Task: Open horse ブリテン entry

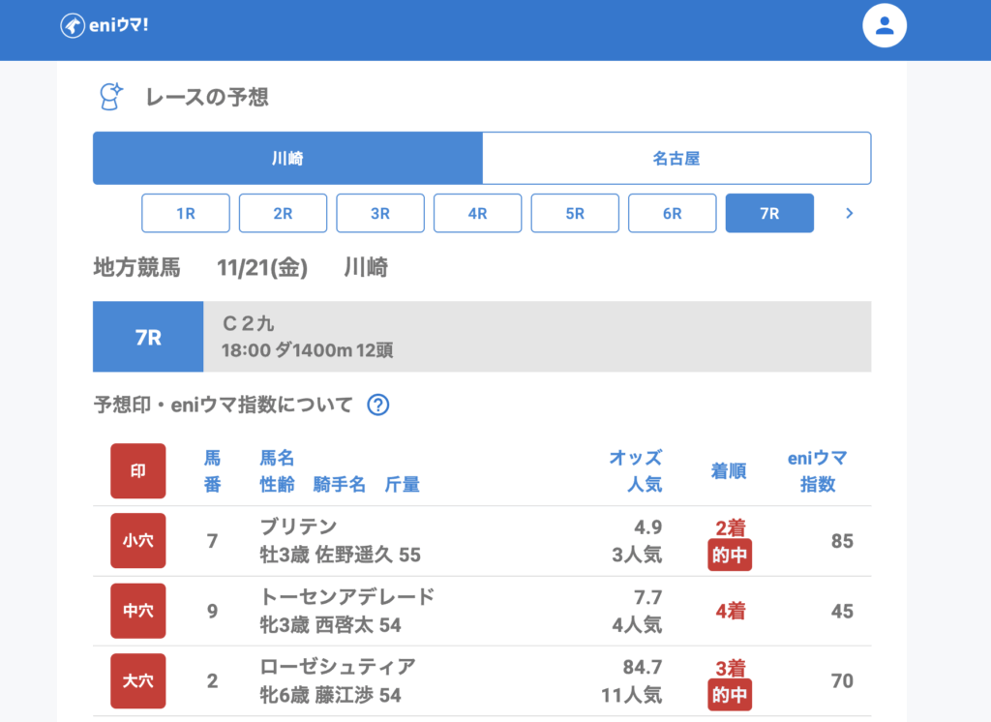Action: [x=299, y=527]
